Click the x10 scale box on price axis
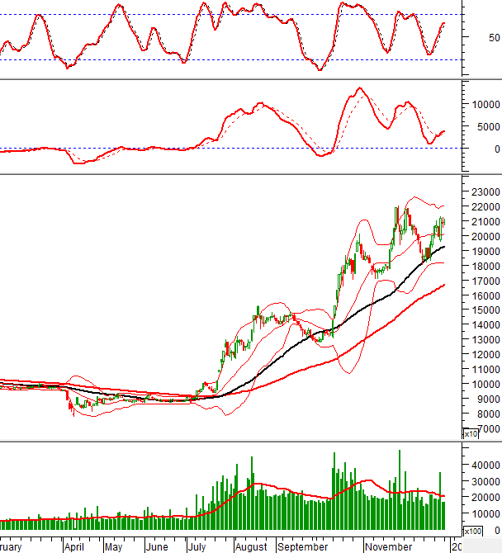 tap(471, 433)
